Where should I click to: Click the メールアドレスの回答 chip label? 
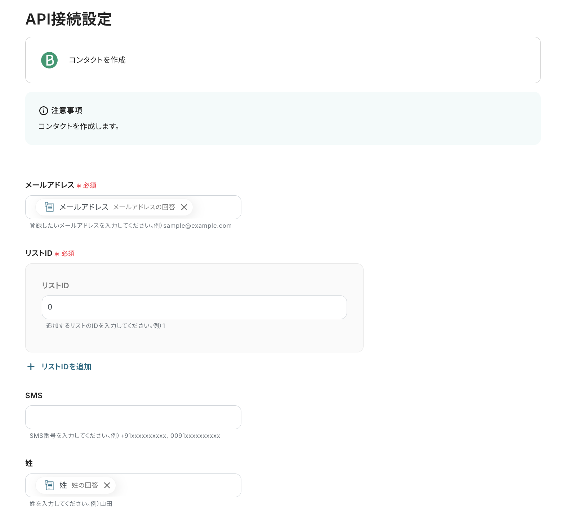click(x=144, y=207)
